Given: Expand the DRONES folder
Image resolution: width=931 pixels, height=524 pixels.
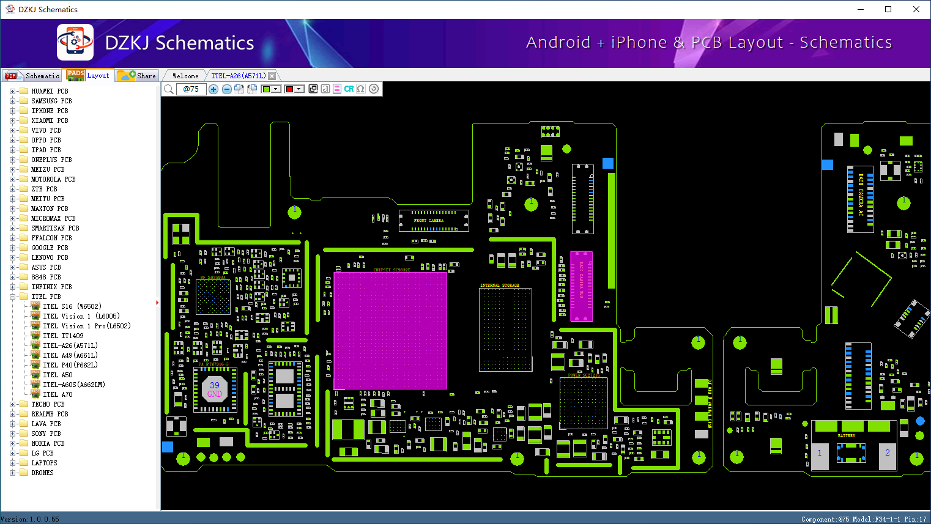Looking at the screenshot, I should (12, 473).
